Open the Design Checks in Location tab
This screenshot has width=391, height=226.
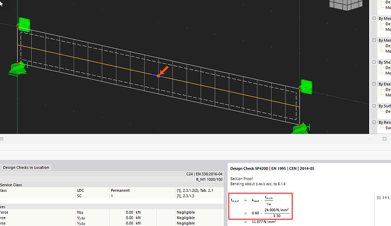click(26, 167)
